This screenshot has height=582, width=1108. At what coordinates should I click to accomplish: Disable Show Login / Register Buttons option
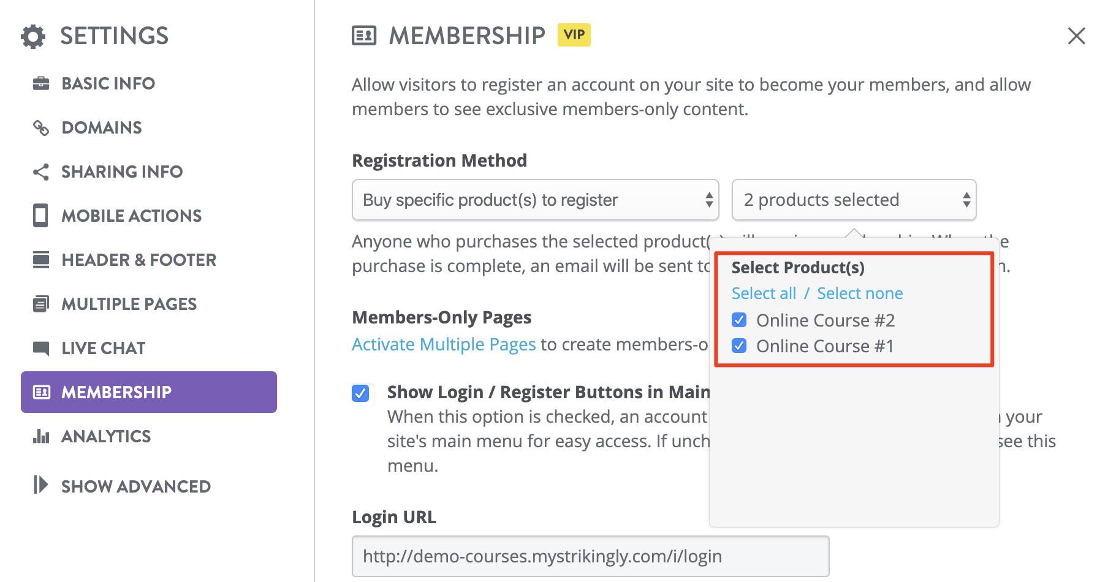(x=362, y=393)
